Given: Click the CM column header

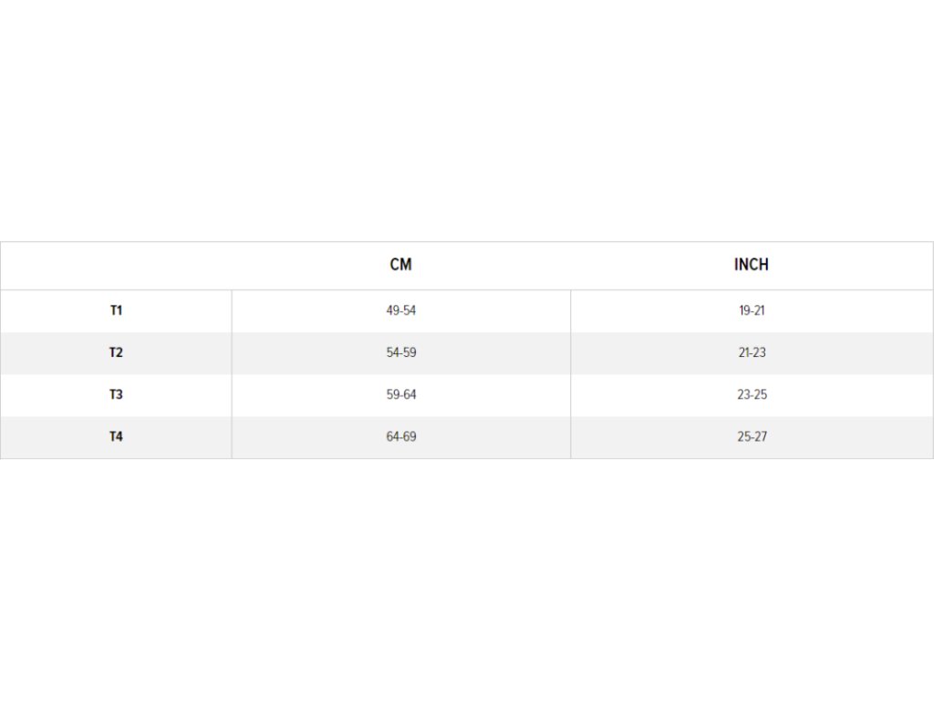Looking at the screenshot, I should 401,265.
